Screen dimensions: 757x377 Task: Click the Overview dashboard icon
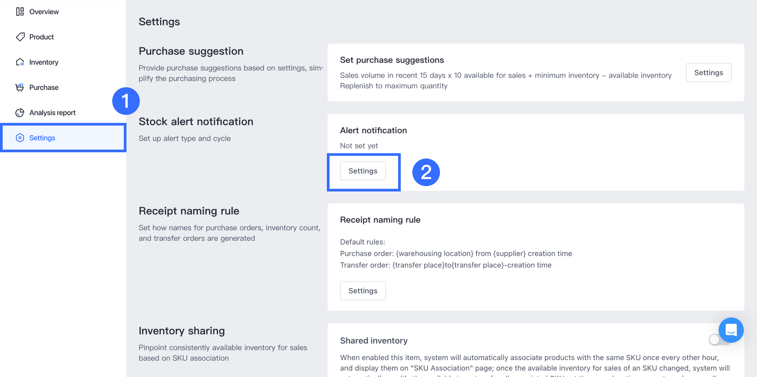20,12
